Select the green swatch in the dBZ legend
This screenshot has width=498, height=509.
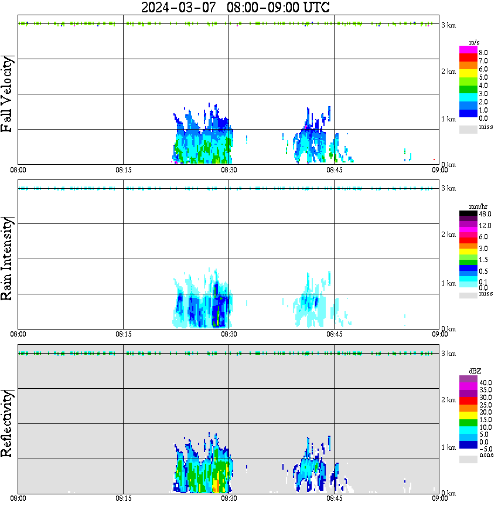[x=468, y=423]
